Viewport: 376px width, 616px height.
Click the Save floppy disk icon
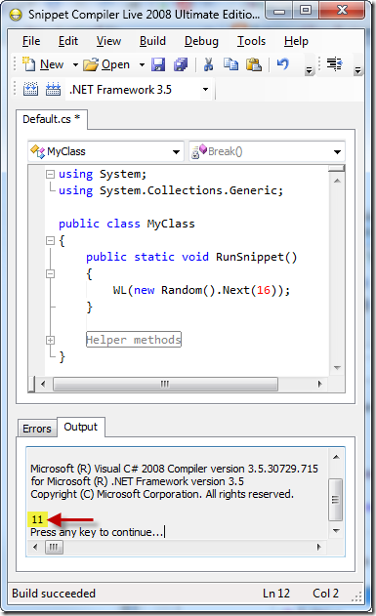[x=158, y=64]
